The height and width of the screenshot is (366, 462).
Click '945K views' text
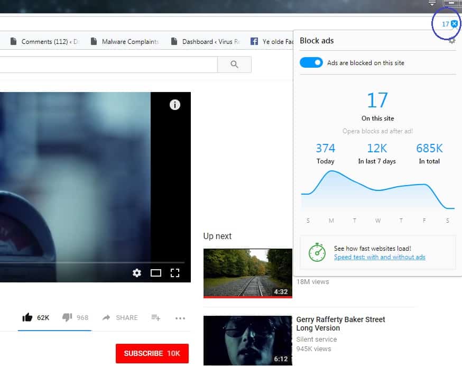point(313,349)
